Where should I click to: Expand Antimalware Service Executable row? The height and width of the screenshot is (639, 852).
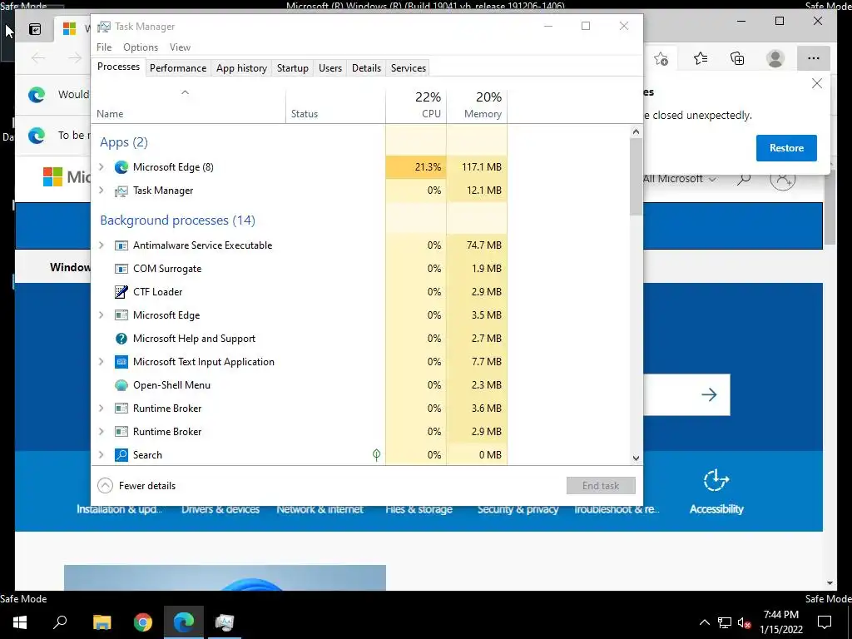(x=101, y=245)
